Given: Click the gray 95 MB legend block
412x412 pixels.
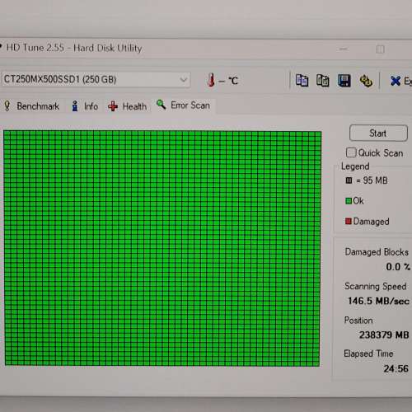Looking at the screenshot, I should click(x=349, y=180).
